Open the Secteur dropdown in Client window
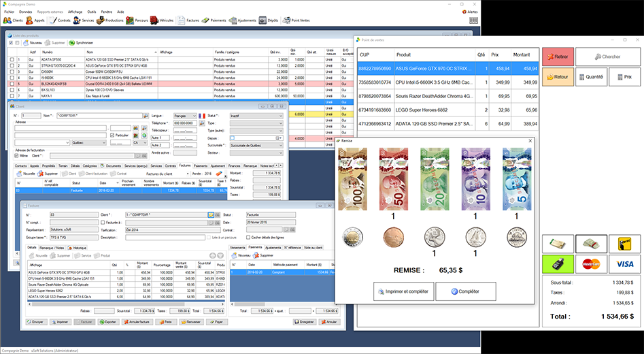 [x=256, y=153]
